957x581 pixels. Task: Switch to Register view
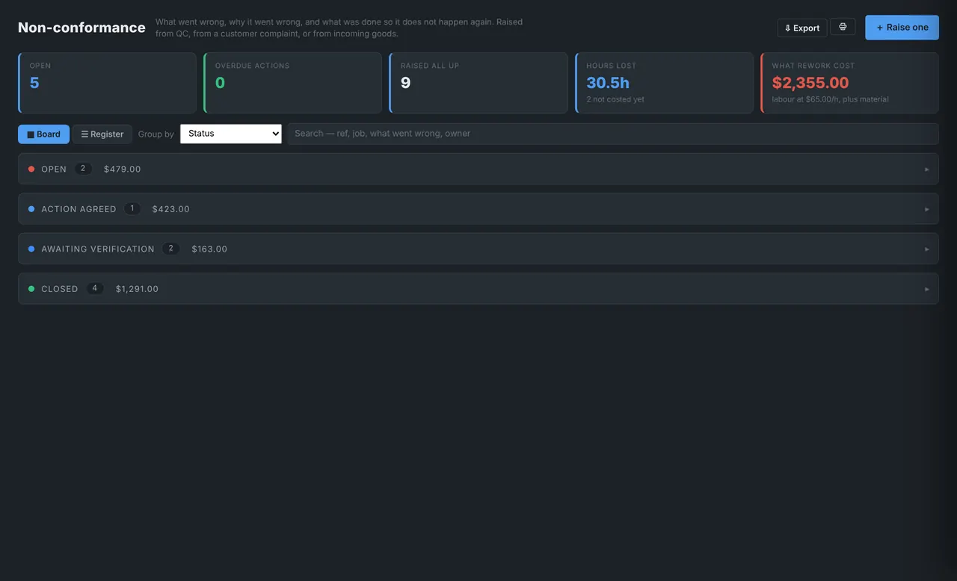pos(102,134)
